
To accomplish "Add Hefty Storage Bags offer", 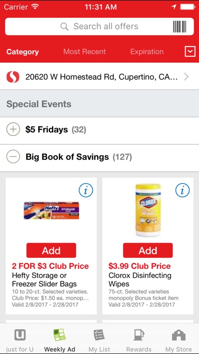I will [51, 250].
